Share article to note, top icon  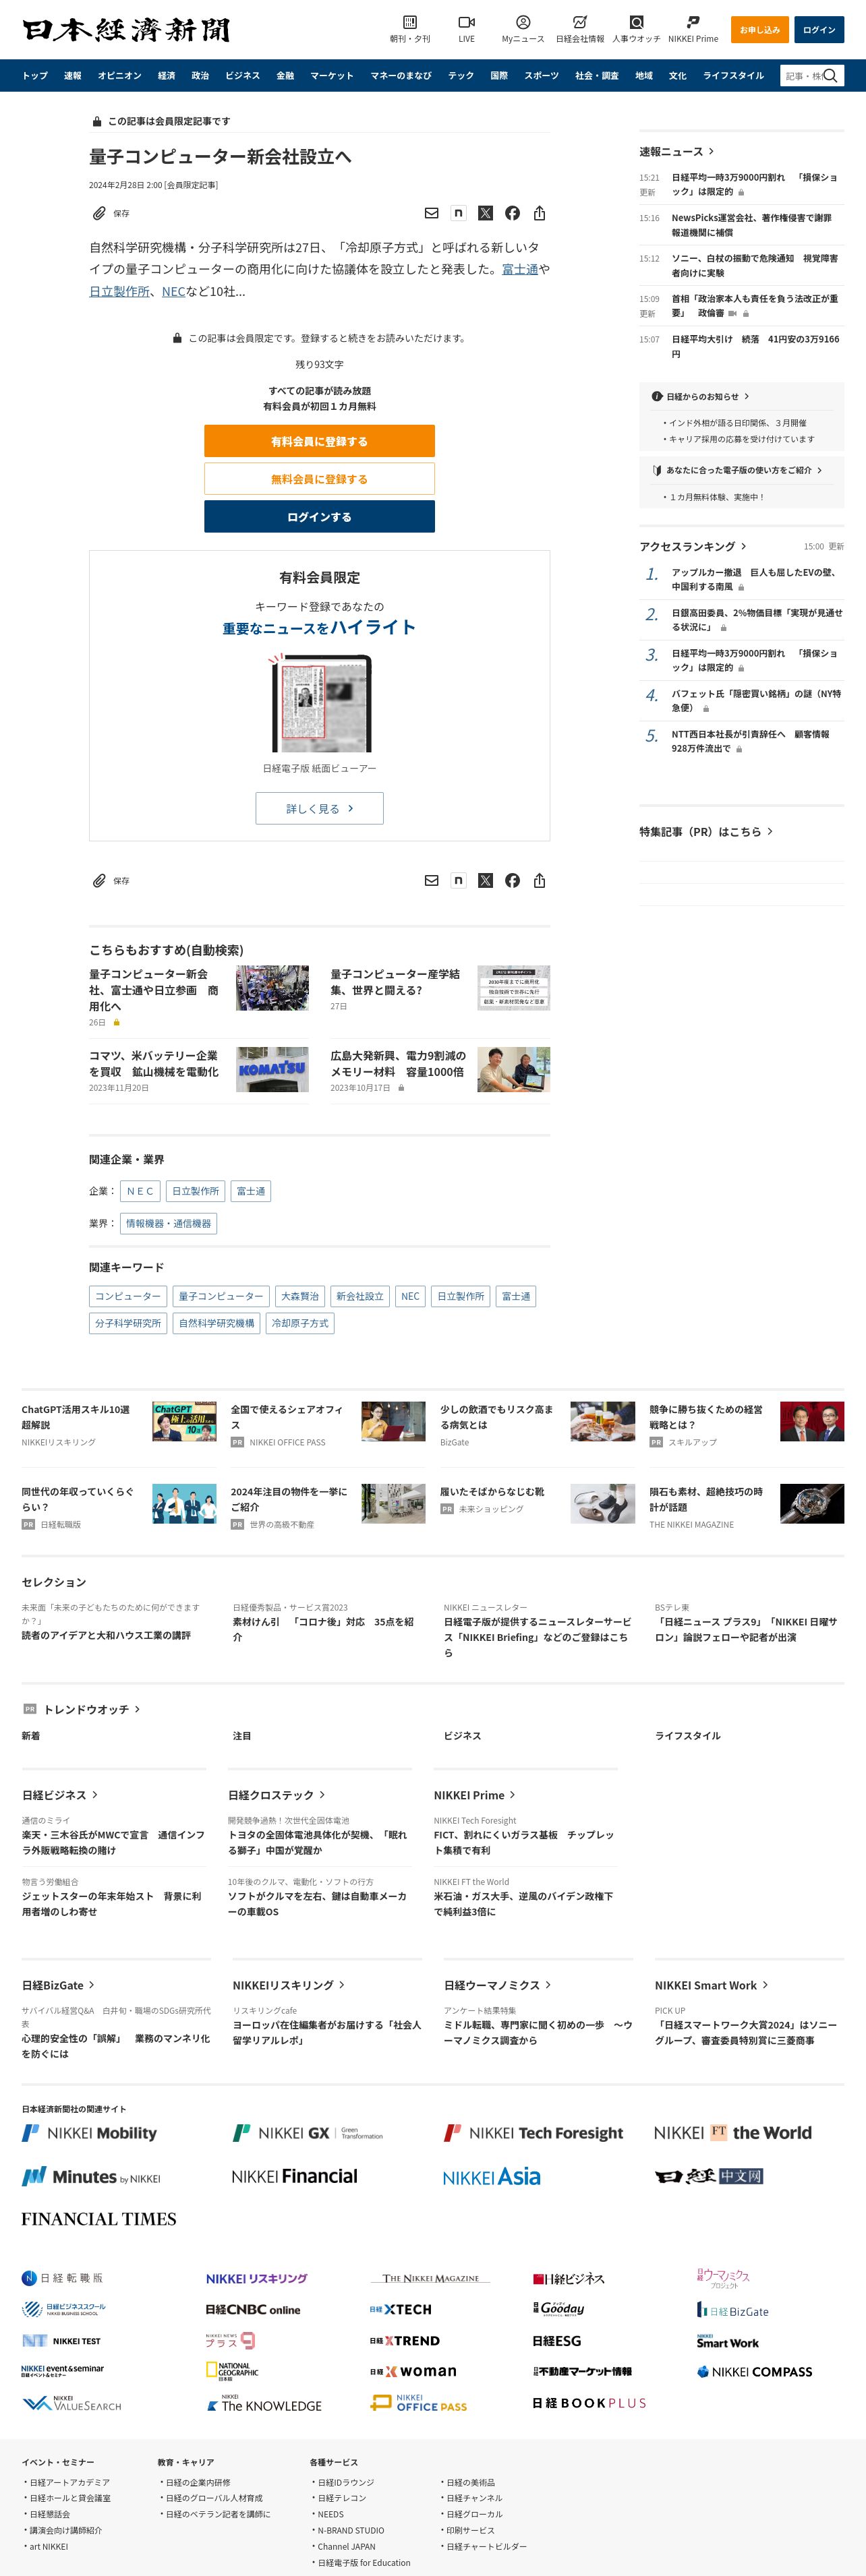[x=458, y=213]
